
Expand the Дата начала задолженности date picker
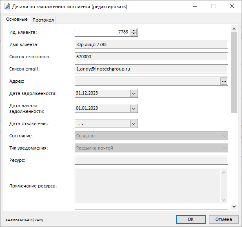click(x=133, y=108)
